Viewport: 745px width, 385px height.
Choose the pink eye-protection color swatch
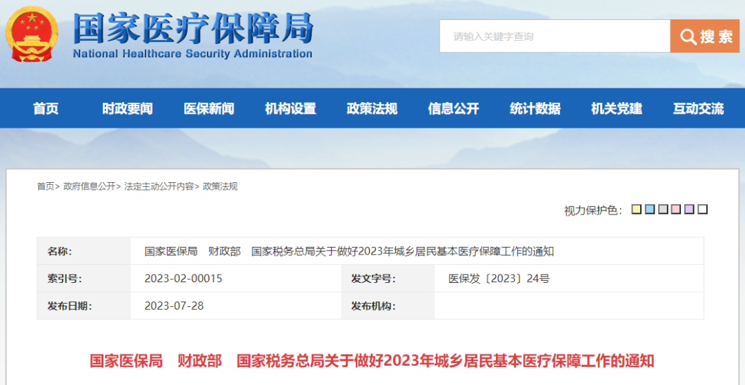click(x=676, y=209)
